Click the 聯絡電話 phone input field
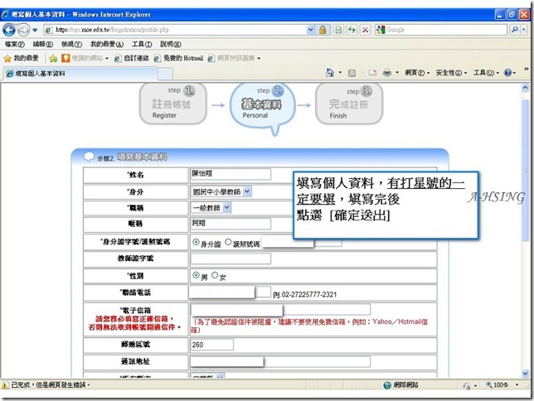Viewport: 534px width, 401px height. [x=230, y=292]
